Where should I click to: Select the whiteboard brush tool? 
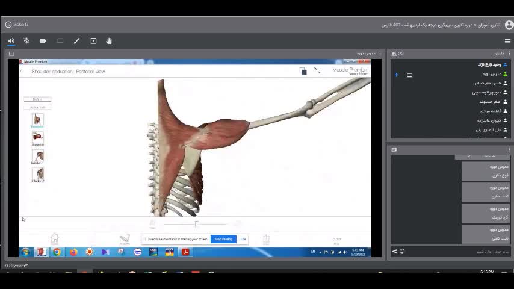pos(76,41)
